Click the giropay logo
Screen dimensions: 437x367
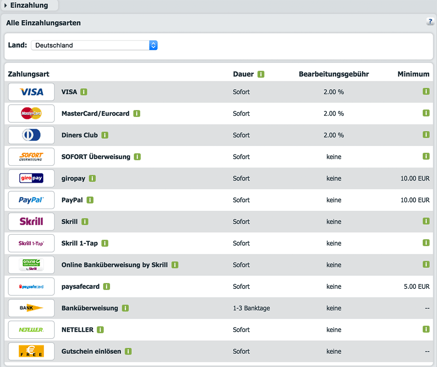[x=31, y=178]
